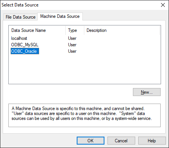Click the Description column header
This screenshot has height=148, width=169.
(x=122, y=30)
